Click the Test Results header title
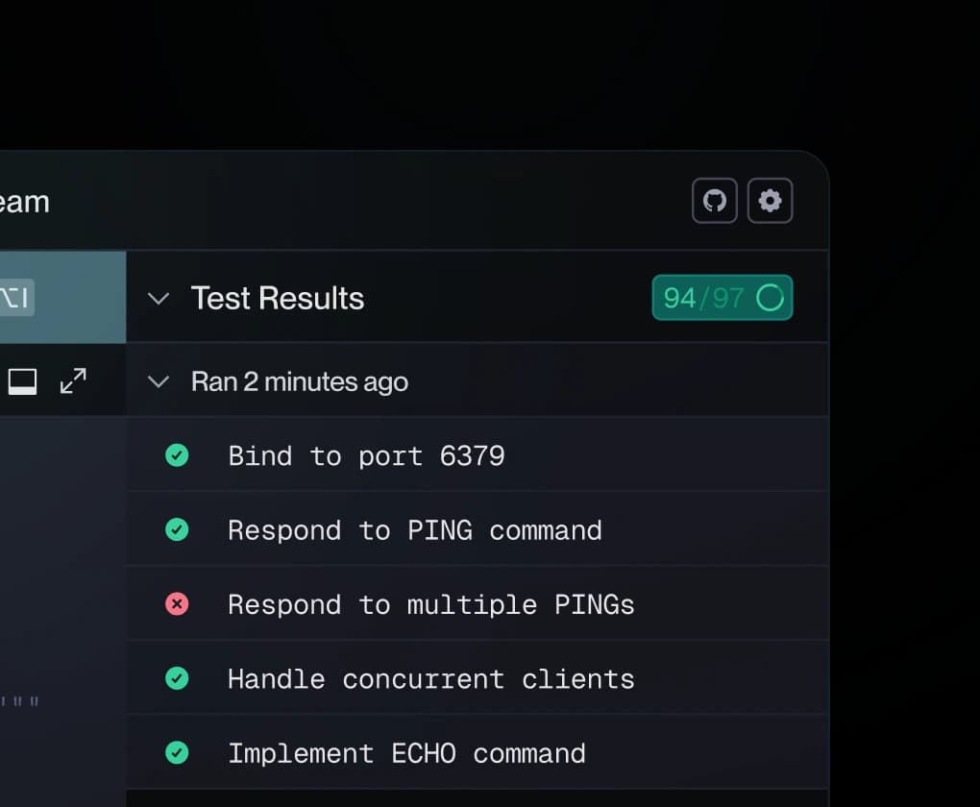The image size is (980, 807). coord(277,299)
